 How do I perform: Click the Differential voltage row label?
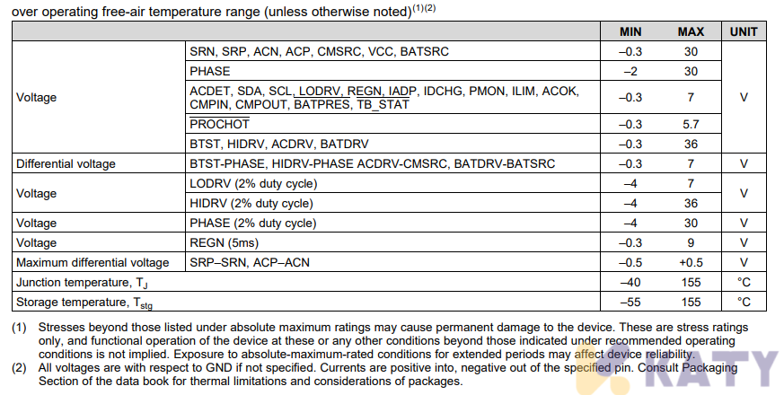pos(66,164)
